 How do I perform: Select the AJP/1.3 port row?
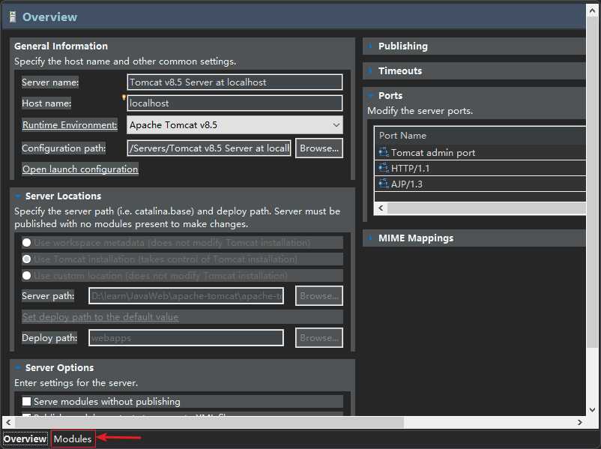480,184
